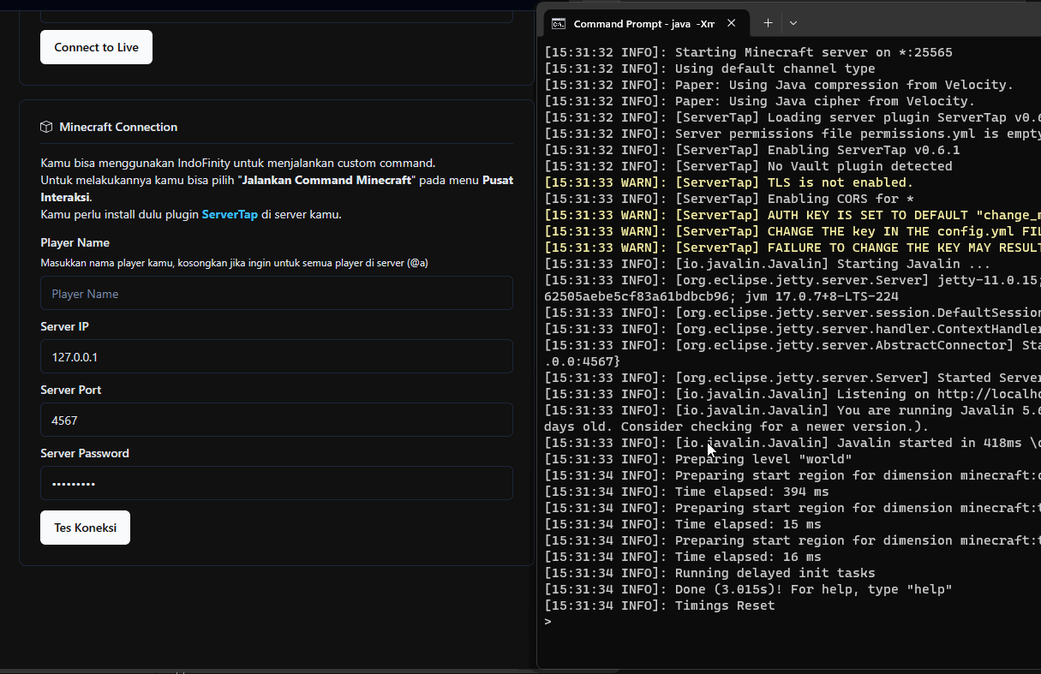Click the bold "Jalankan Command Minecraft" text
This screenshot has width=1041, height=674.
point(328,180)
